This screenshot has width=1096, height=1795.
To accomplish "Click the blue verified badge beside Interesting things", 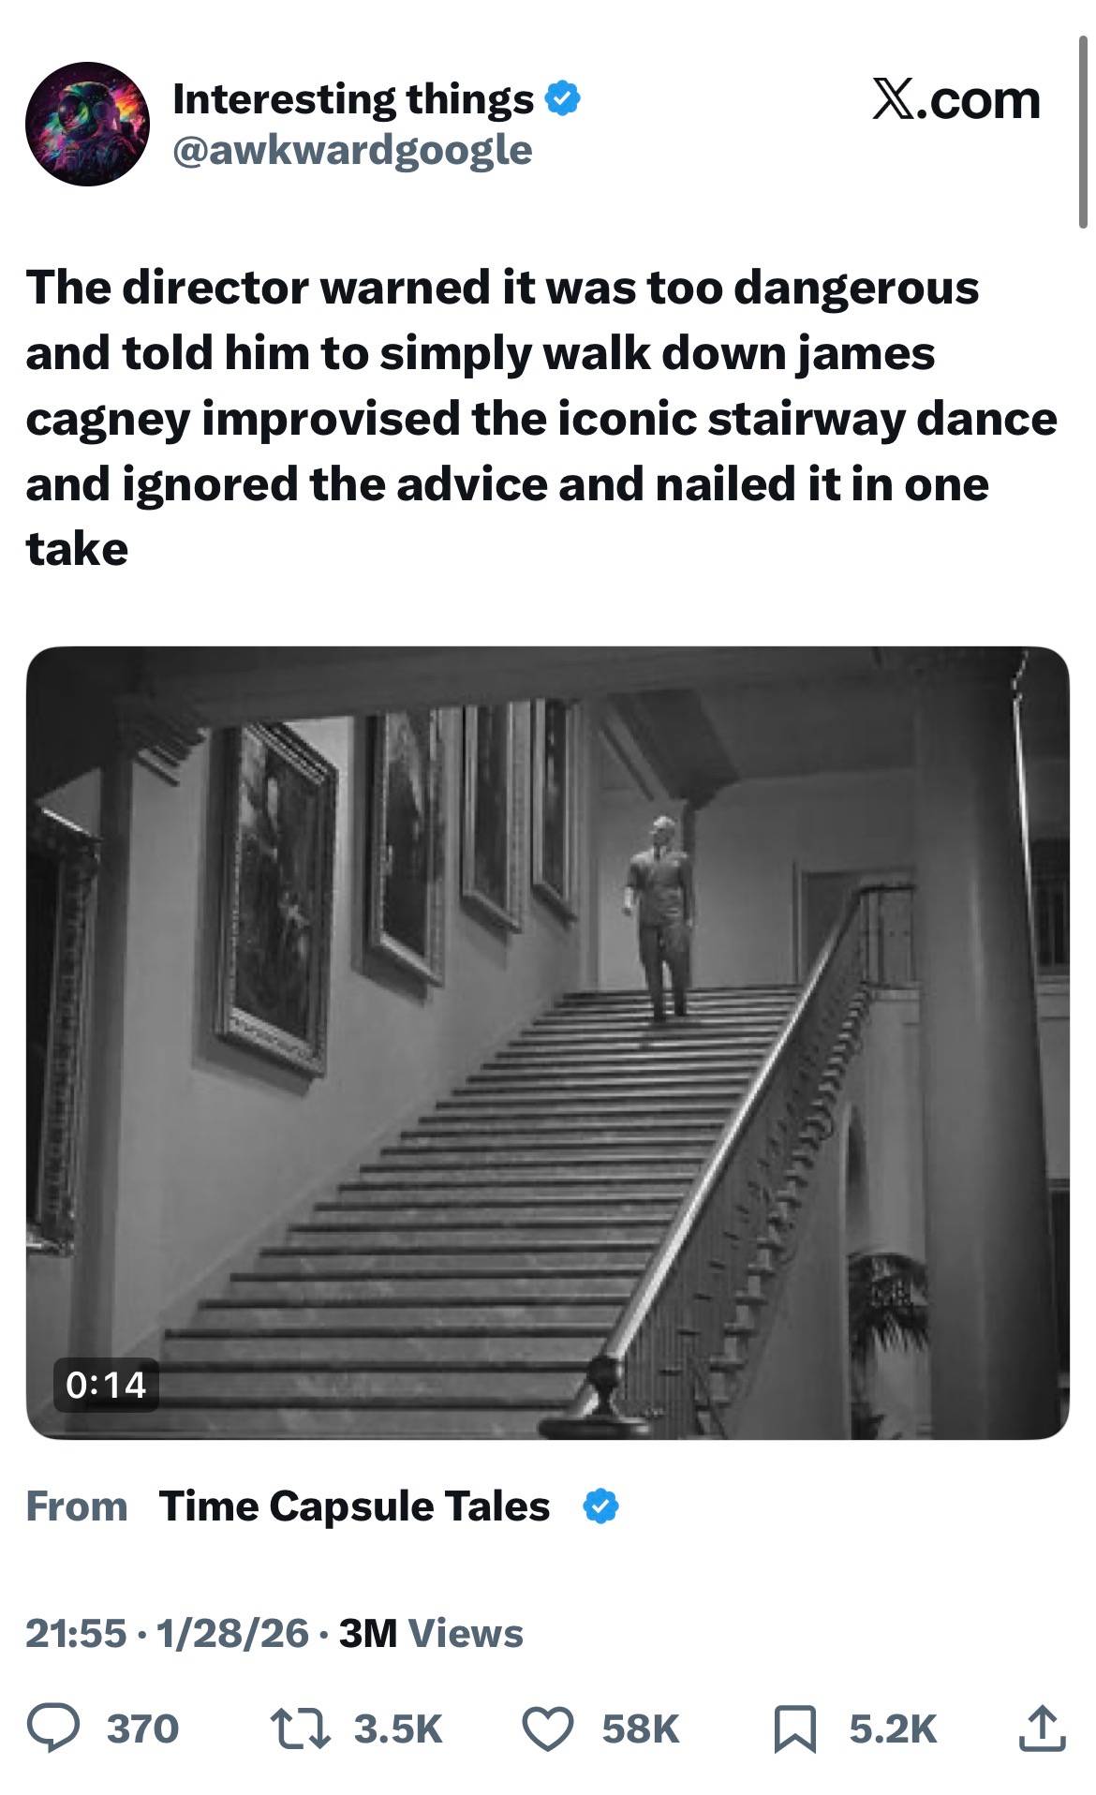I will tap(562, 98).
